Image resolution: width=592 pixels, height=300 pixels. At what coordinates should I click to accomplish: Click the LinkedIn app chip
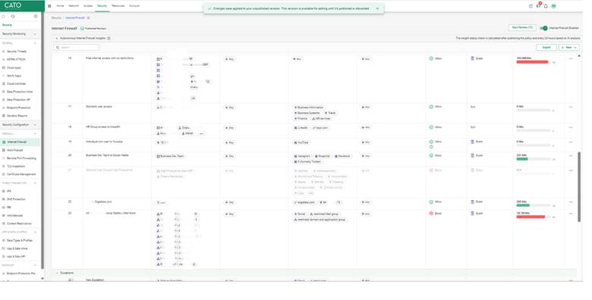301,128
